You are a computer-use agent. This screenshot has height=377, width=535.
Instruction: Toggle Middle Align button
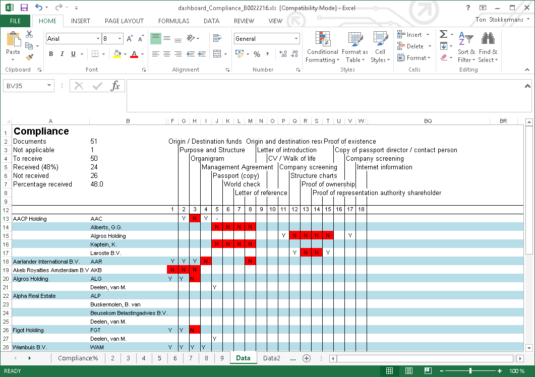[167, 38]
